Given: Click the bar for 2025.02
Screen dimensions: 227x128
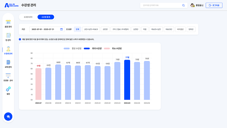Looking at the screenshot, I should click(107, 83).
